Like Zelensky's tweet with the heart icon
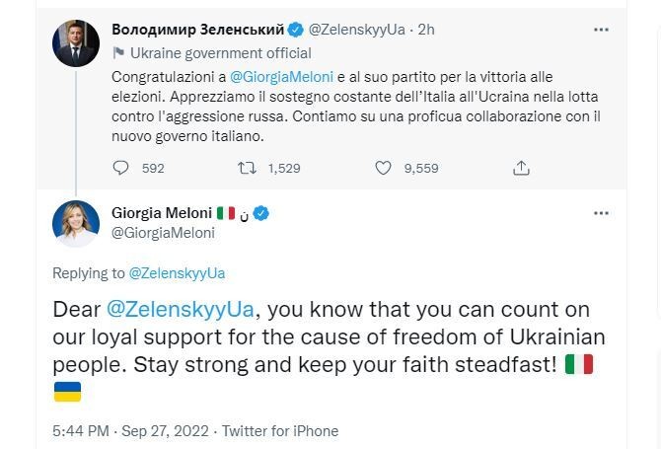Image resolution: width=661 pixels, height=449 pixels. pos(384,169)
